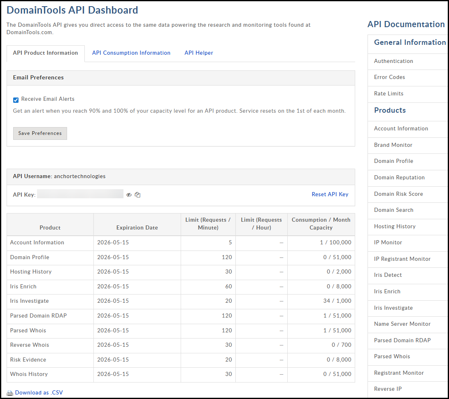
Task: Select Name Server Monitor in sidebar
Action: tap(402, 324)
